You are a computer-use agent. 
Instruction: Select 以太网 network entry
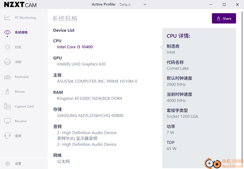63,161
